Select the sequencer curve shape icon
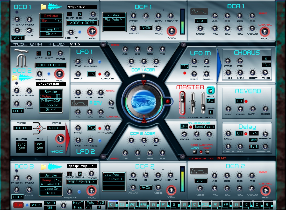The width and height of the screenshot is (286, 210). (88, 207)
